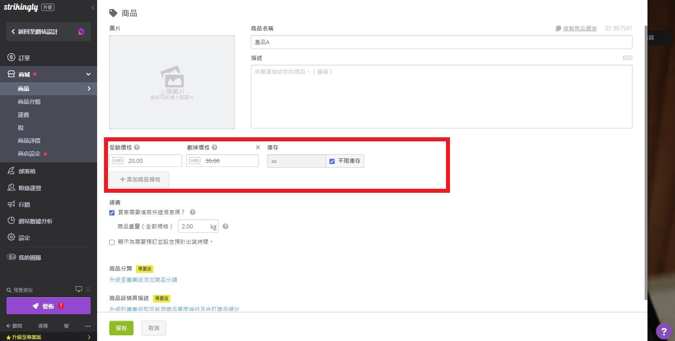
Task: Open 商品評價 product reviews
Action: click(x=29, y=141)
